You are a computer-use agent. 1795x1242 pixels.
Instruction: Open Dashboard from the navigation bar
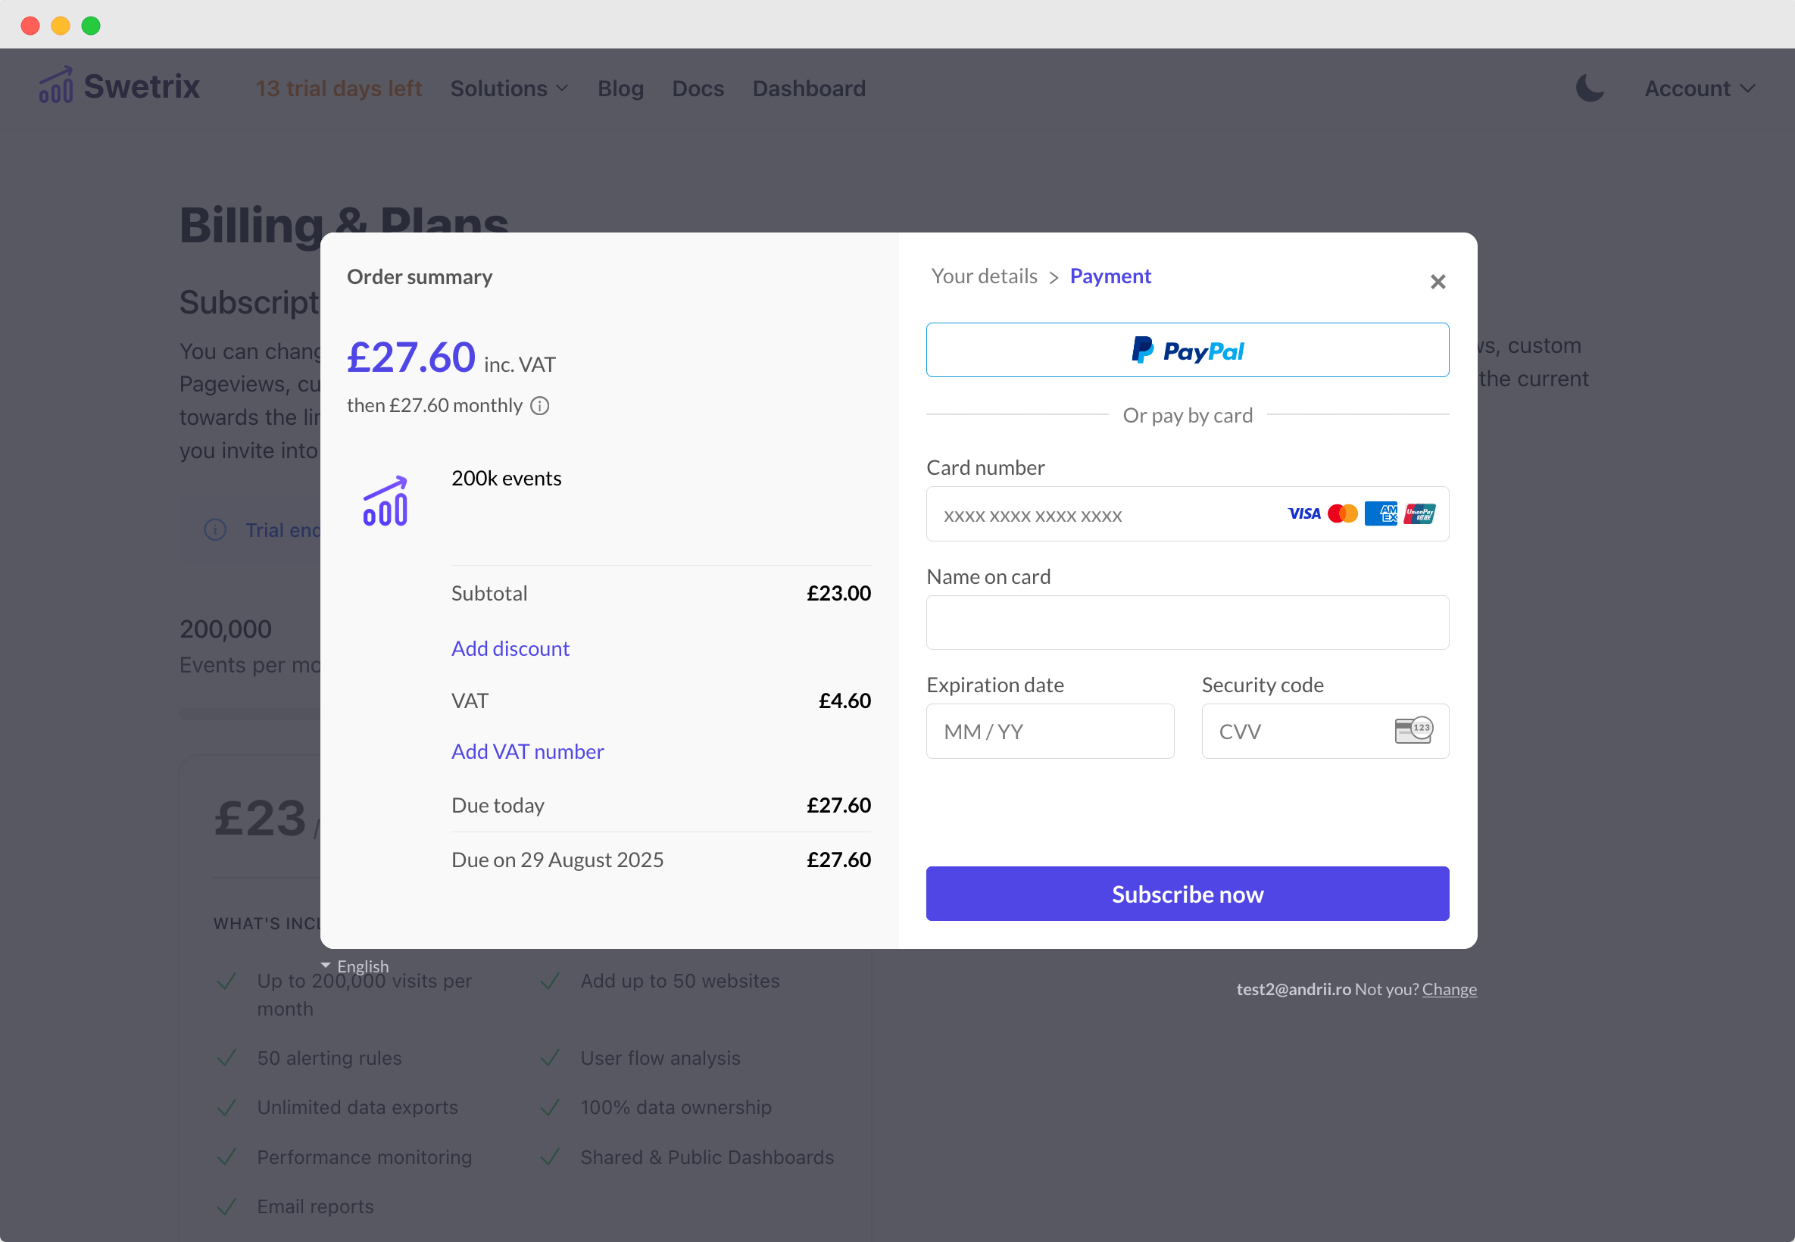[808, 89]
